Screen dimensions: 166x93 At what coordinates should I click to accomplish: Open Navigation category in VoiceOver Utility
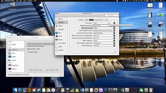pos(61,29)
